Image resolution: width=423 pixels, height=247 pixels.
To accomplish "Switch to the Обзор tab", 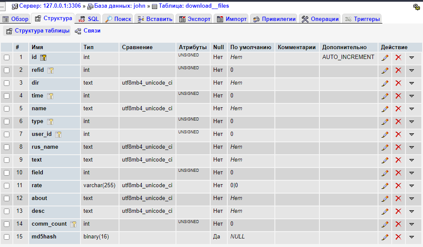I will click(x=15, y=19).
